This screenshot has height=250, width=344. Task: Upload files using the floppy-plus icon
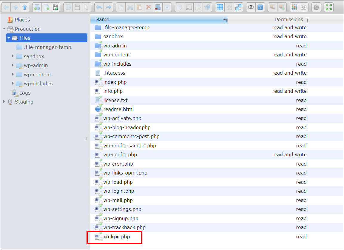(55, 7)
